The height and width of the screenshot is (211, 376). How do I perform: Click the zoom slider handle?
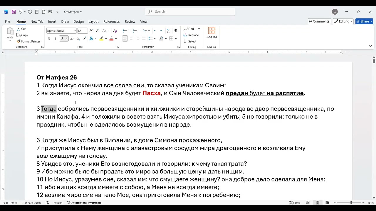[351, 203]
